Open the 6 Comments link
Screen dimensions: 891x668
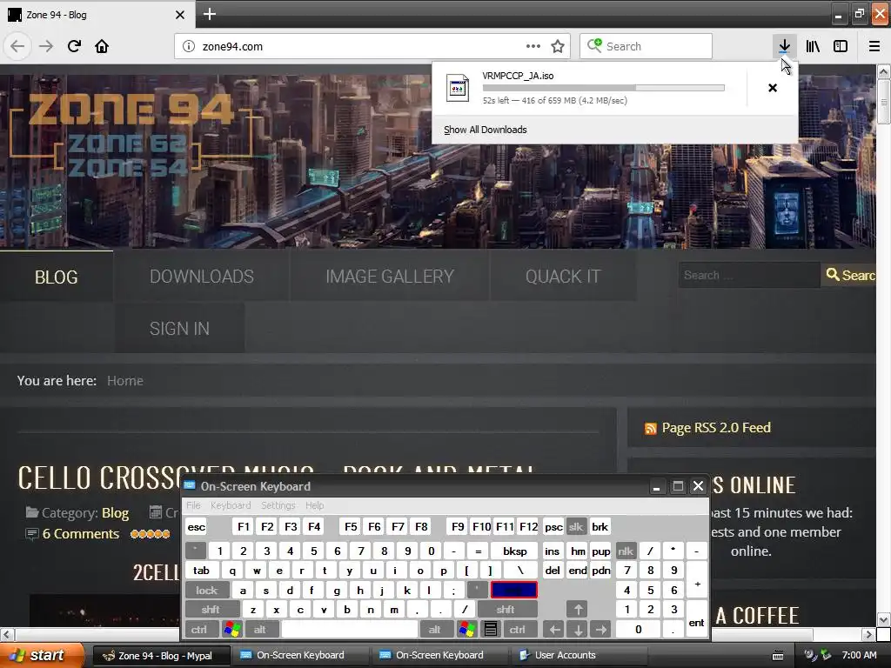(81, 534)
